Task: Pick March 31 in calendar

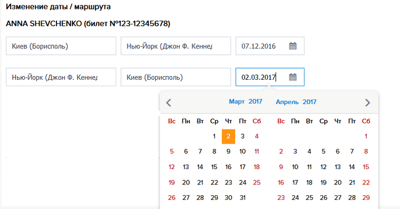Action: 243,197
